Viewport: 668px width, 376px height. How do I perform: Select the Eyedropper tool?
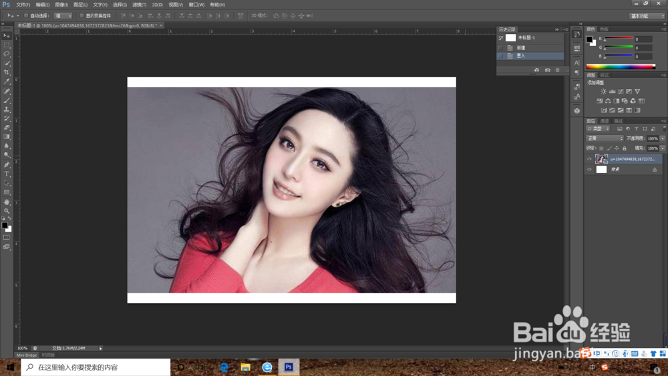point(7,81)
